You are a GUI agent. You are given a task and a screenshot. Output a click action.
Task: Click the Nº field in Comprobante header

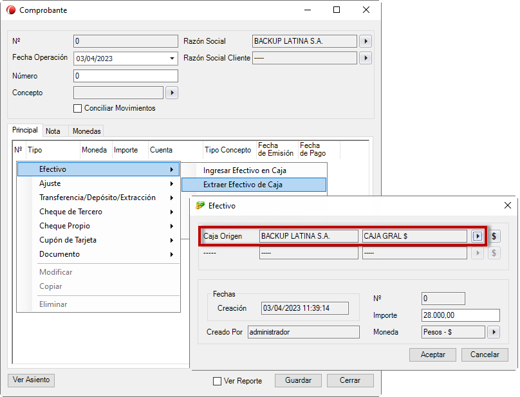(x=125, y=41)
